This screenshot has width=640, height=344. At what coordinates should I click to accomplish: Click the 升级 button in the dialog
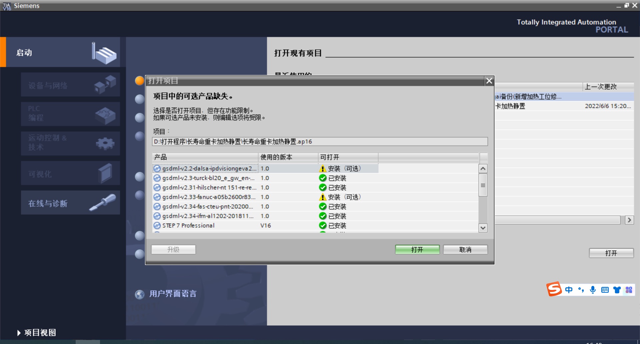tap(173, 250)
